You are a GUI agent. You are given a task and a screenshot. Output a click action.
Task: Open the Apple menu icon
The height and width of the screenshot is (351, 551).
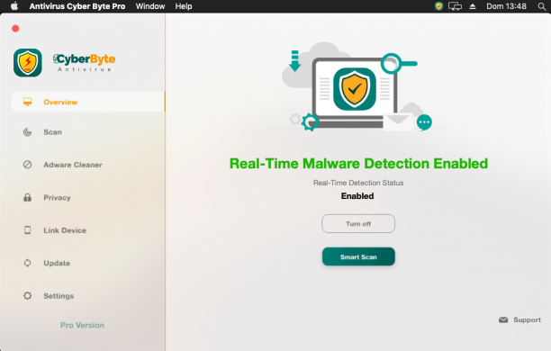(x=14, y=6)
